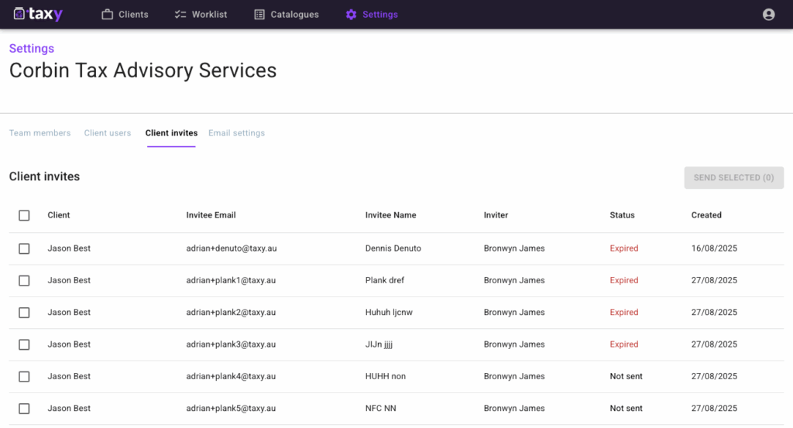Sort by the Created column header
The width and height of the screenshot is (793, 428).
coord(706,215)
